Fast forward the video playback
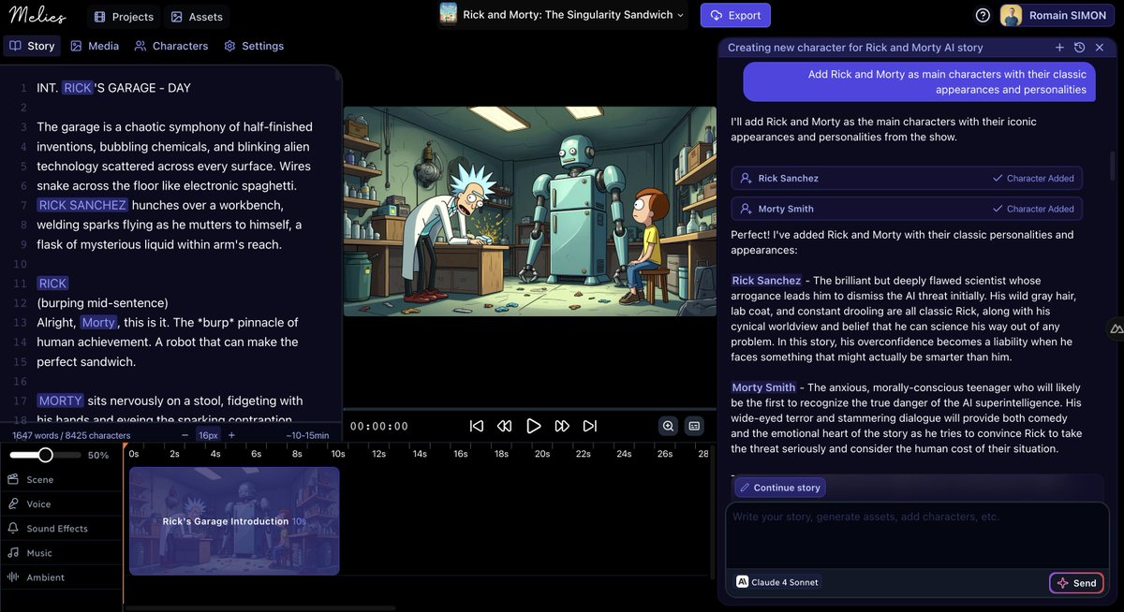1124x612 pixels. pyautogui.click(x=562, y=426)
